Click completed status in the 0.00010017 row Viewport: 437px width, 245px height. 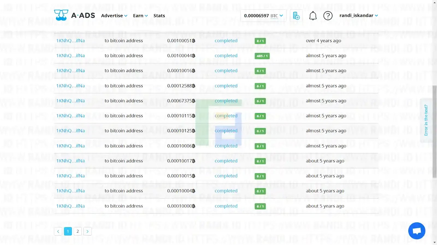[x=226, y=161]
